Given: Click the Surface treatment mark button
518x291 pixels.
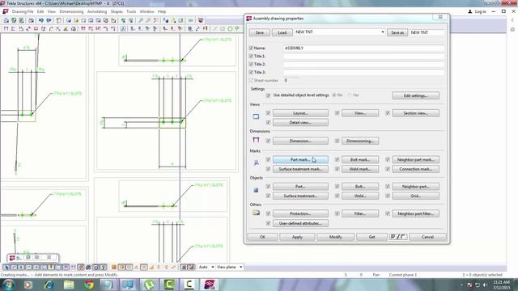Looking at the screenshot, I should [x=300, y=169].
